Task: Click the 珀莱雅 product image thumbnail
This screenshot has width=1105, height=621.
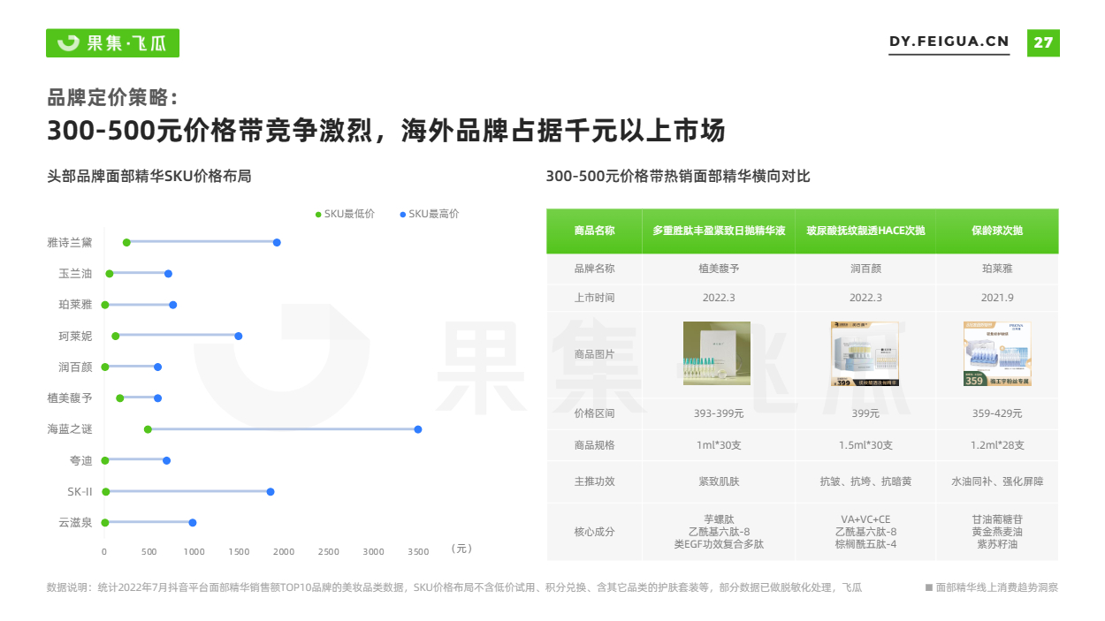Action: click(x=997, y=354)
